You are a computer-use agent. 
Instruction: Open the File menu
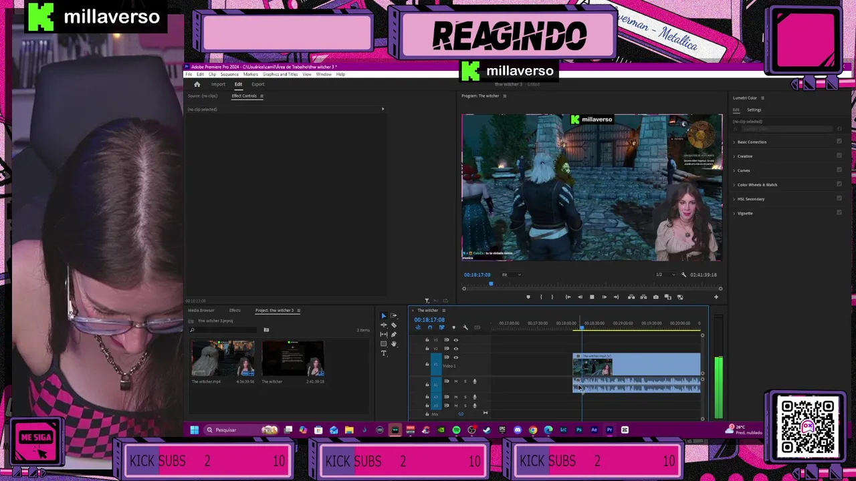(189, 74)
